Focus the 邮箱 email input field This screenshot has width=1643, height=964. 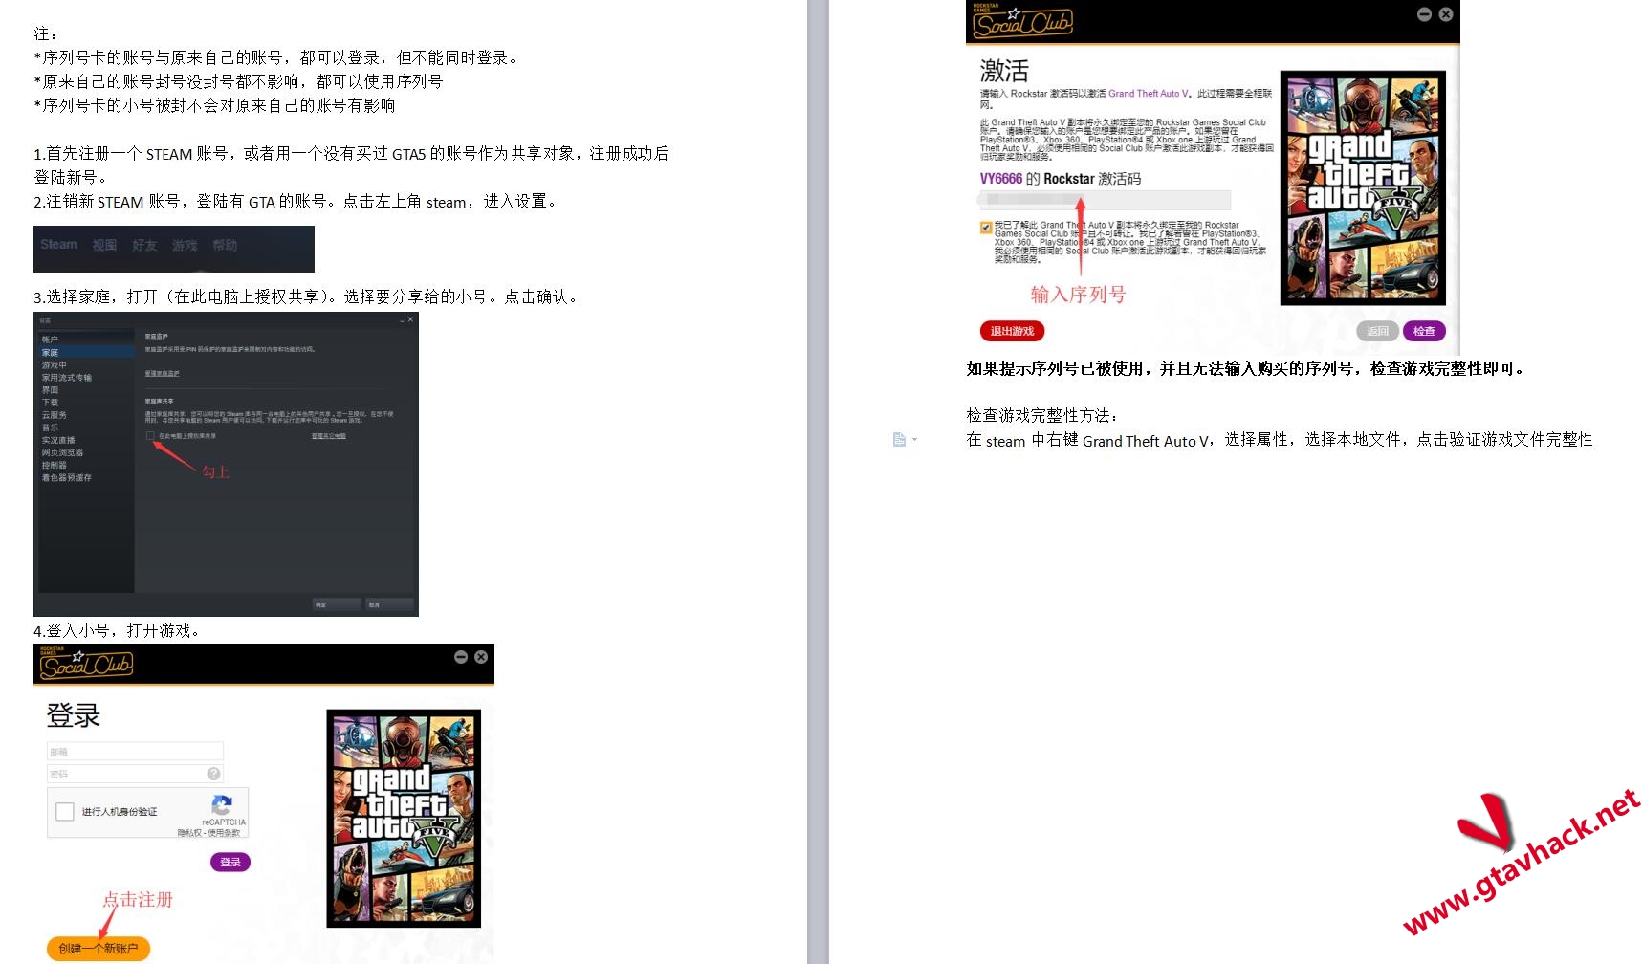[x=135, y=751]
